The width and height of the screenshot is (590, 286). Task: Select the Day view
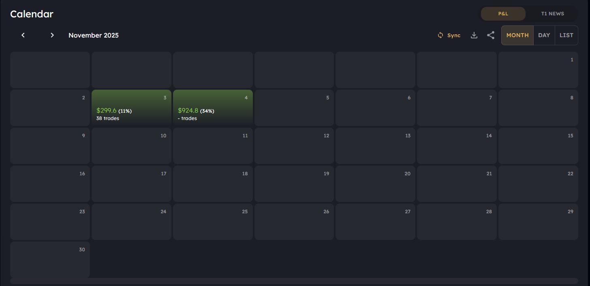click(x=544, y=35)
